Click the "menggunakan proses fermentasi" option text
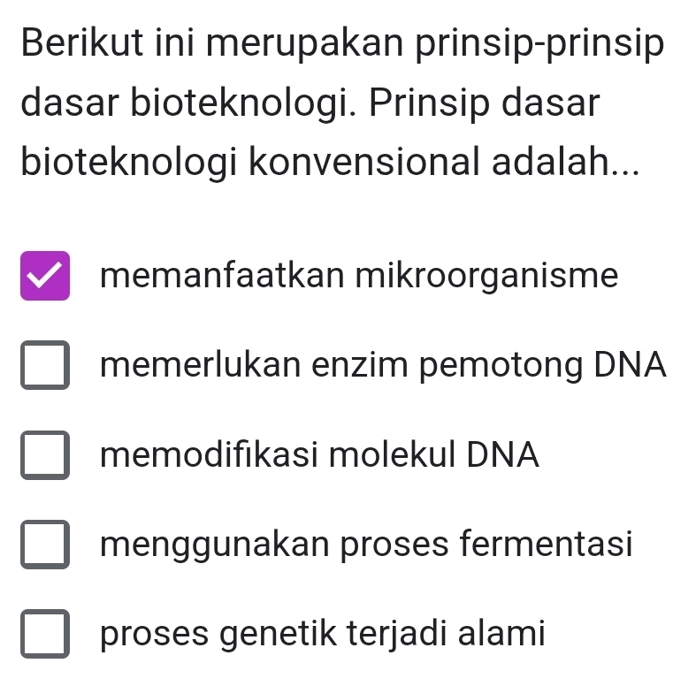Screen dimensions: 696x686 (x=367, y=544)
